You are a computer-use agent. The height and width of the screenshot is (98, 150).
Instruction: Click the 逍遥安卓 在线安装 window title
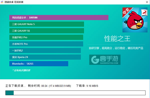(14, 2)
